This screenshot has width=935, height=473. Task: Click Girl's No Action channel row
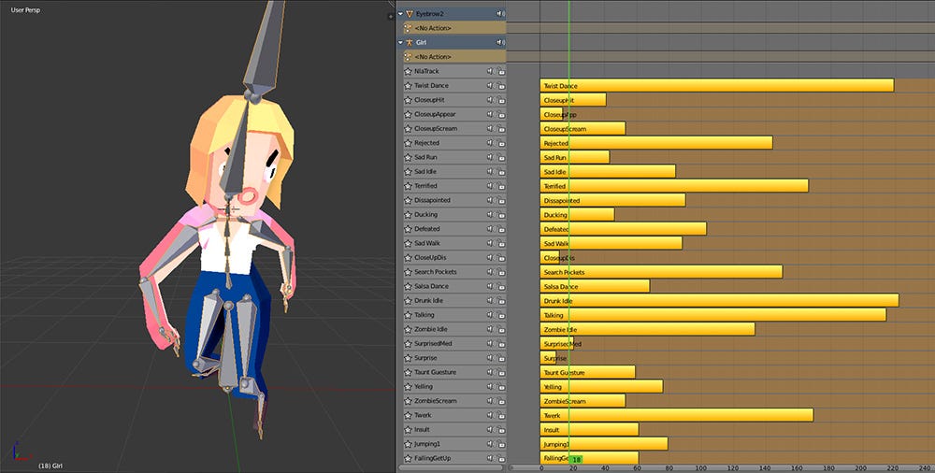(x=453, y=57)
